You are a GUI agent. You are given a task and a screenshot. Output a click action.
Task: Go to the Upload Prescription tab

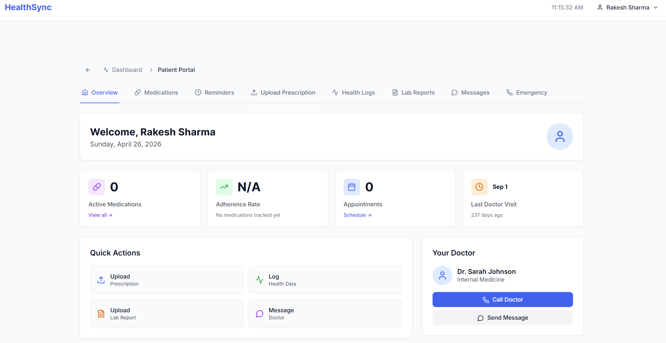click(x=283, y=92)
